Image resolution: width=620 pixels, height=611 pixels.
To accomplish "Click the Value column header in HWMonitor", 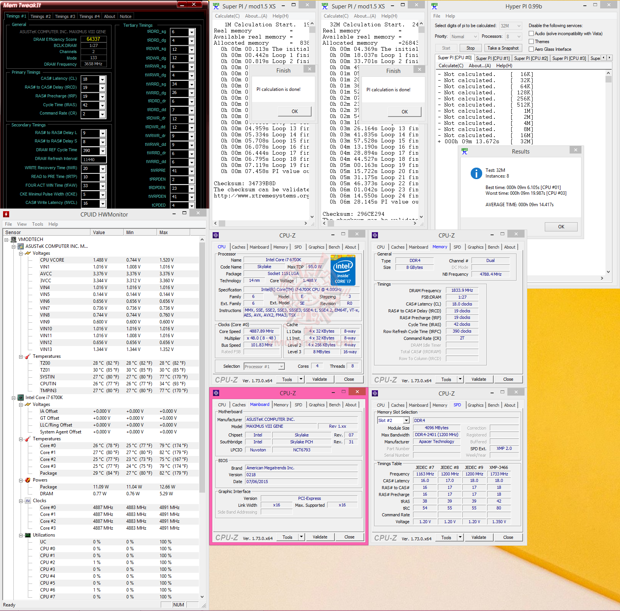I will click(x=107, y=232).
